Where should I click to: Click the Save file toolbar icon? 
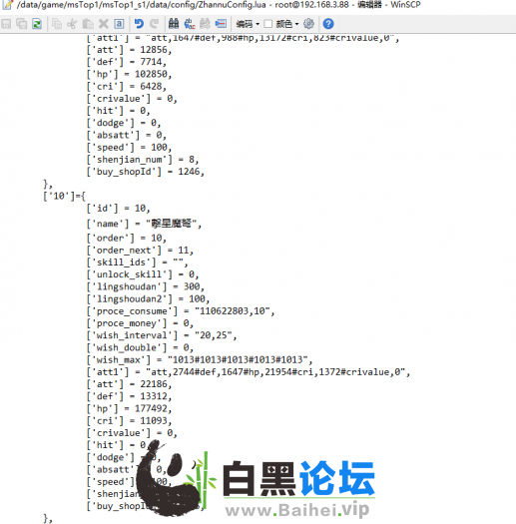point(6,24)
